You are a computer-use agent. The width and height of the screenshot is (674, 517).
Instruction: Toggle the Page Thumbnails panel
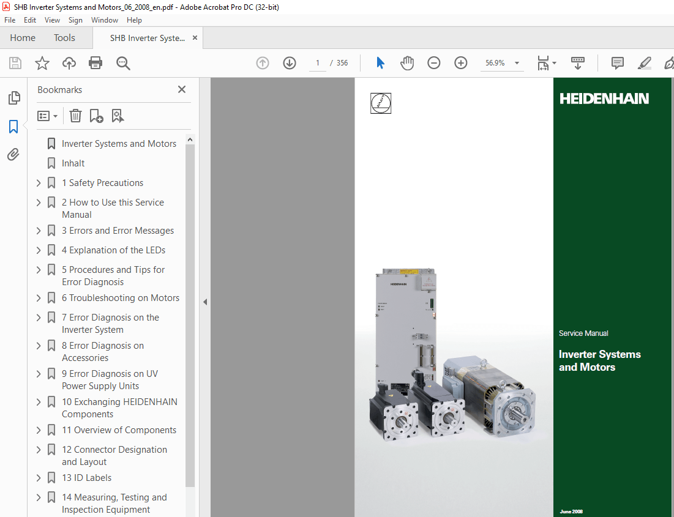pyautogui.click(x=13, y=98)
